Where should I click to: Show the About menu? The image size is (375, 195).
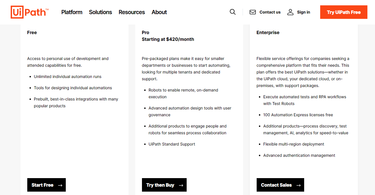(159, 12)
